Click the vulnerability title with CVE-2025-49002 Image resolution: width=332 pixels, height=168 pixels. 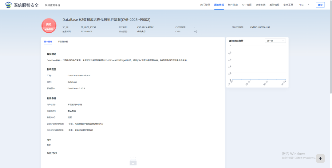click(106, 20)
